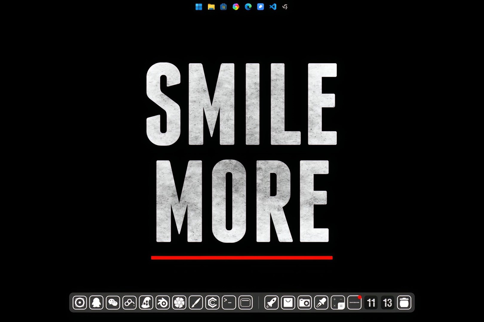Open the camera app in dock
The width and height of the screenshot is (484, 322).
[x=305, y=302]
